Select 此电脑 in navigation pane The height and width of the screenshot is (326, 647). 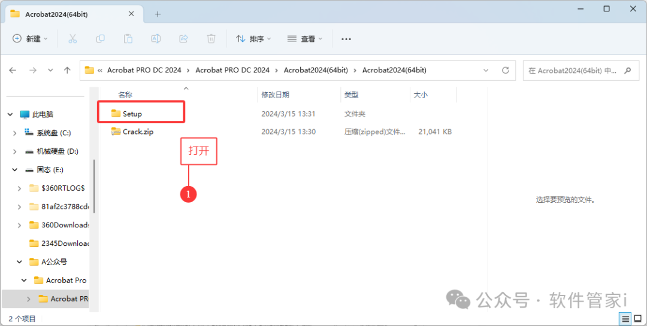pyautogui.click(x=43, y=115)
